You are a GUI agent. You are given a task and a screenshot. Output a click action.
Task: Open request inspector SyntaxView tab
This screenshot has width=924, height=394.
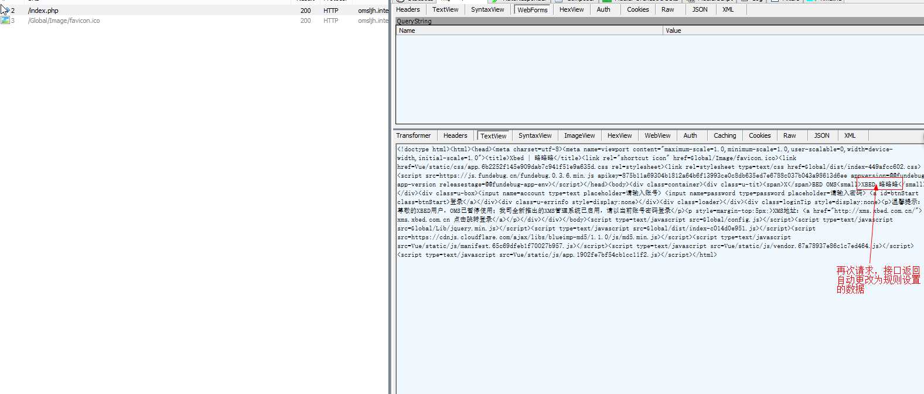(487, 9)
